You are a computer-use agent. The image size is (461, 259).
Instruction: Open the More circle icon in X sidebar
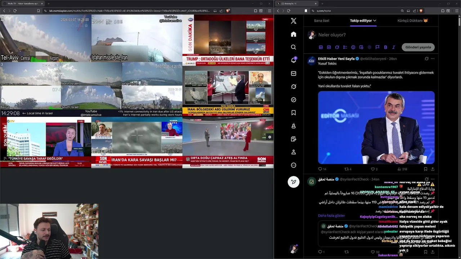(x=294, y=165)
